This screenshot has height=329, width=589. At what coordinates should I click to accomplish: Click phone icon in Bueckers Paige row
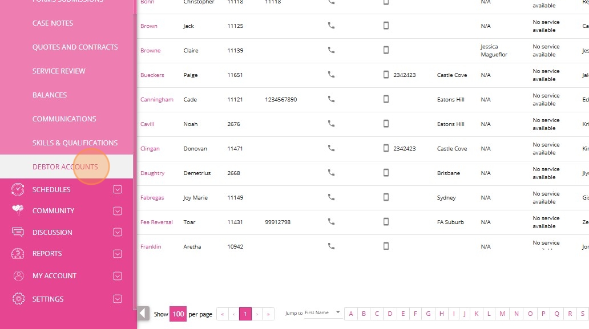point(331,75)
